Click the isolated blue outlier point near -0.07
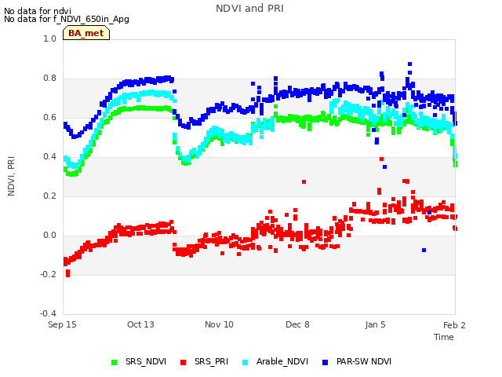This screenshot has height=377, width=502. pyautogui.click(x=424, y=250)
